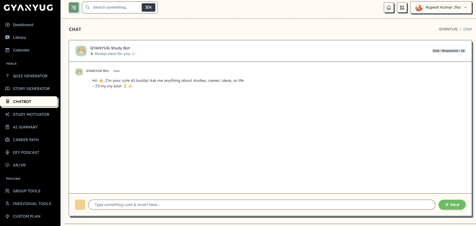The width and height of the screenshot is (476, 226).
Task: Open the DIY Podcast tool
Action: [x=26, y=153]
